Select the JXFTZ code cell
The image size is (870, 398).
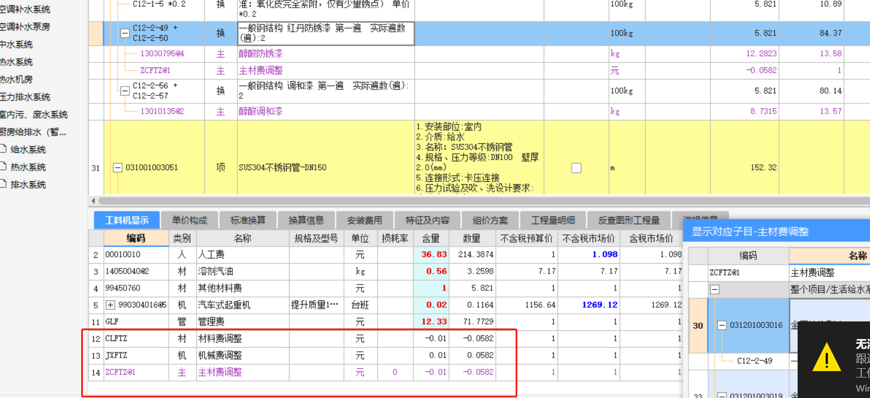click(x=136, y=355)
